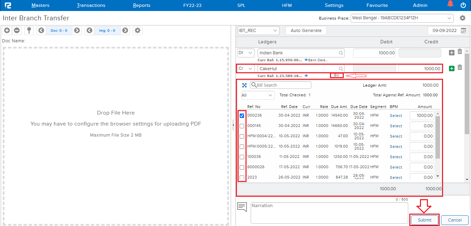Click the notification bell icon

pyautogui.click(x=450, y=4)
